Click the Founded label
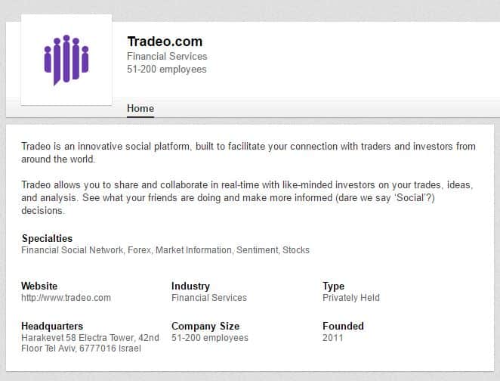 (x=343, y=326)
